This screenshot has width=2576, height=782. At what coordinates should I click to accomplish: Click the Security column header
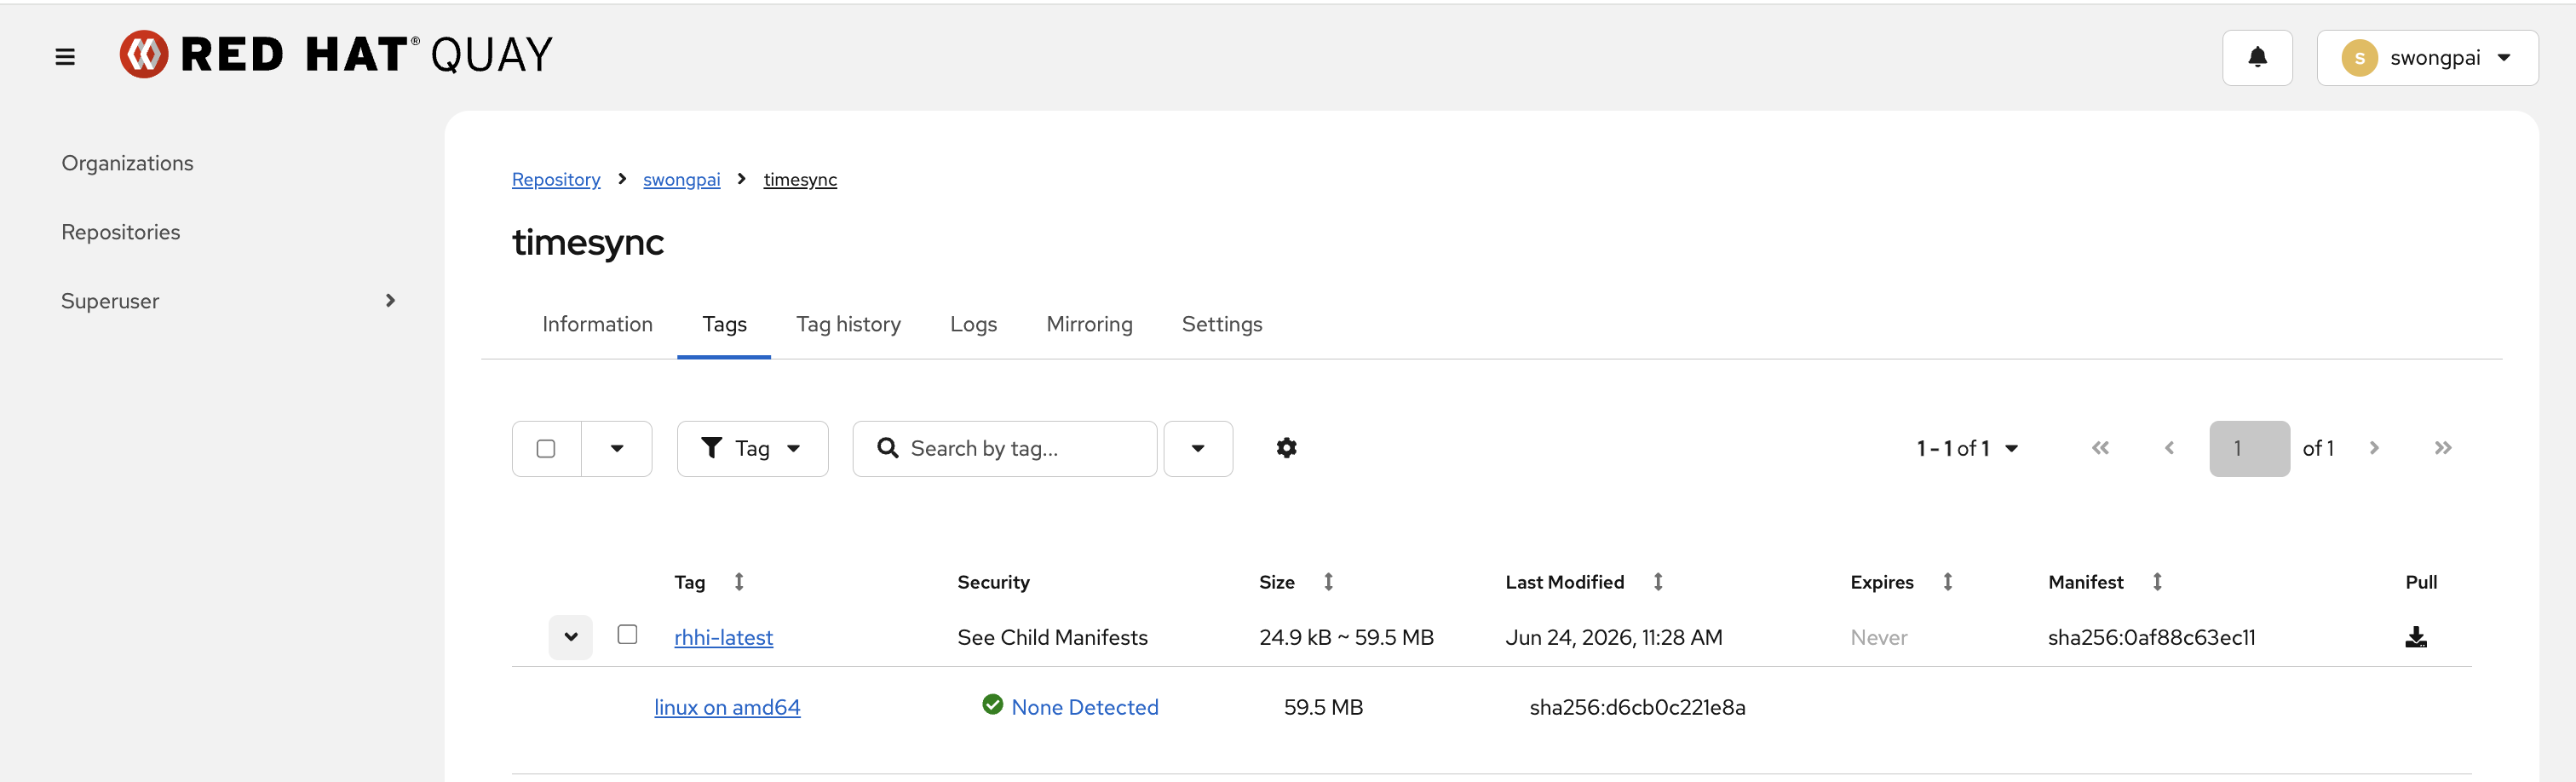(993, 582)
